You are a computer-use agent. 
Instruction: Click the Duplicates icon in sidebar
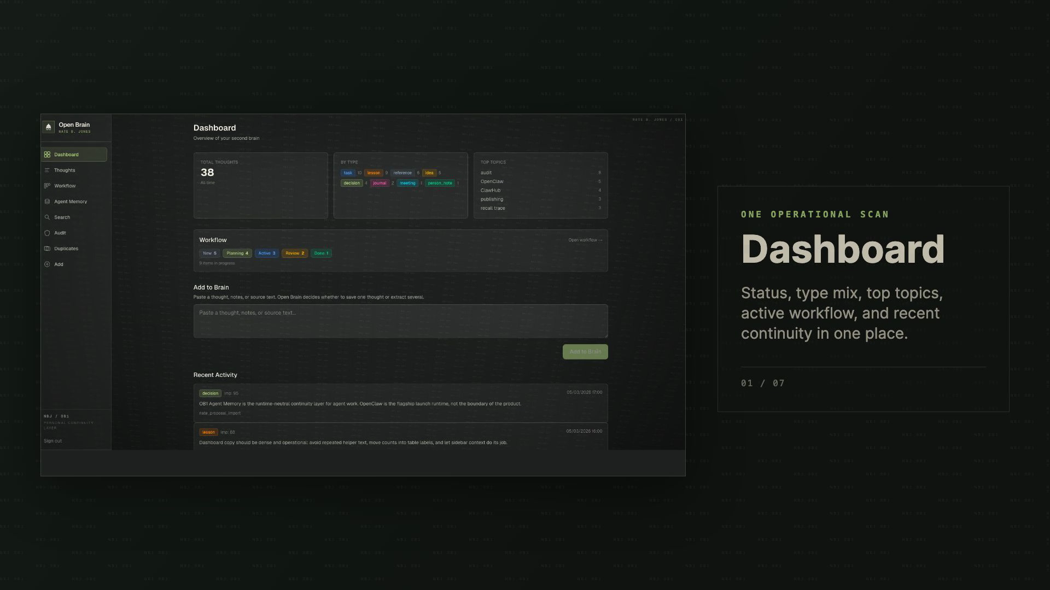tap(47, 249)
